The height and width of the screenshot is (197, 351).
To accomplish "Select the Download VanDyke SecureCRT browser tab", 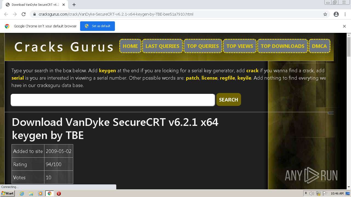I will click(36, 5).
